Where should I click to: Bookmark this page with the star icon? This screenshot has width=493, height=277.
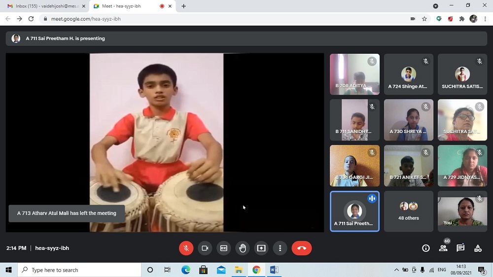(424, 19)
